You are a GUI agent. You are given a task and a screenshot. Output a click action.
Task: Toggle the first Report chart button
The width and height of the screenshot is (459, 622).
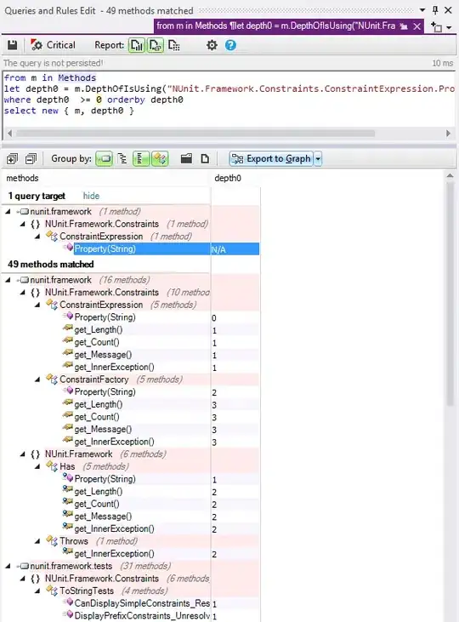(x=136, y=45)
